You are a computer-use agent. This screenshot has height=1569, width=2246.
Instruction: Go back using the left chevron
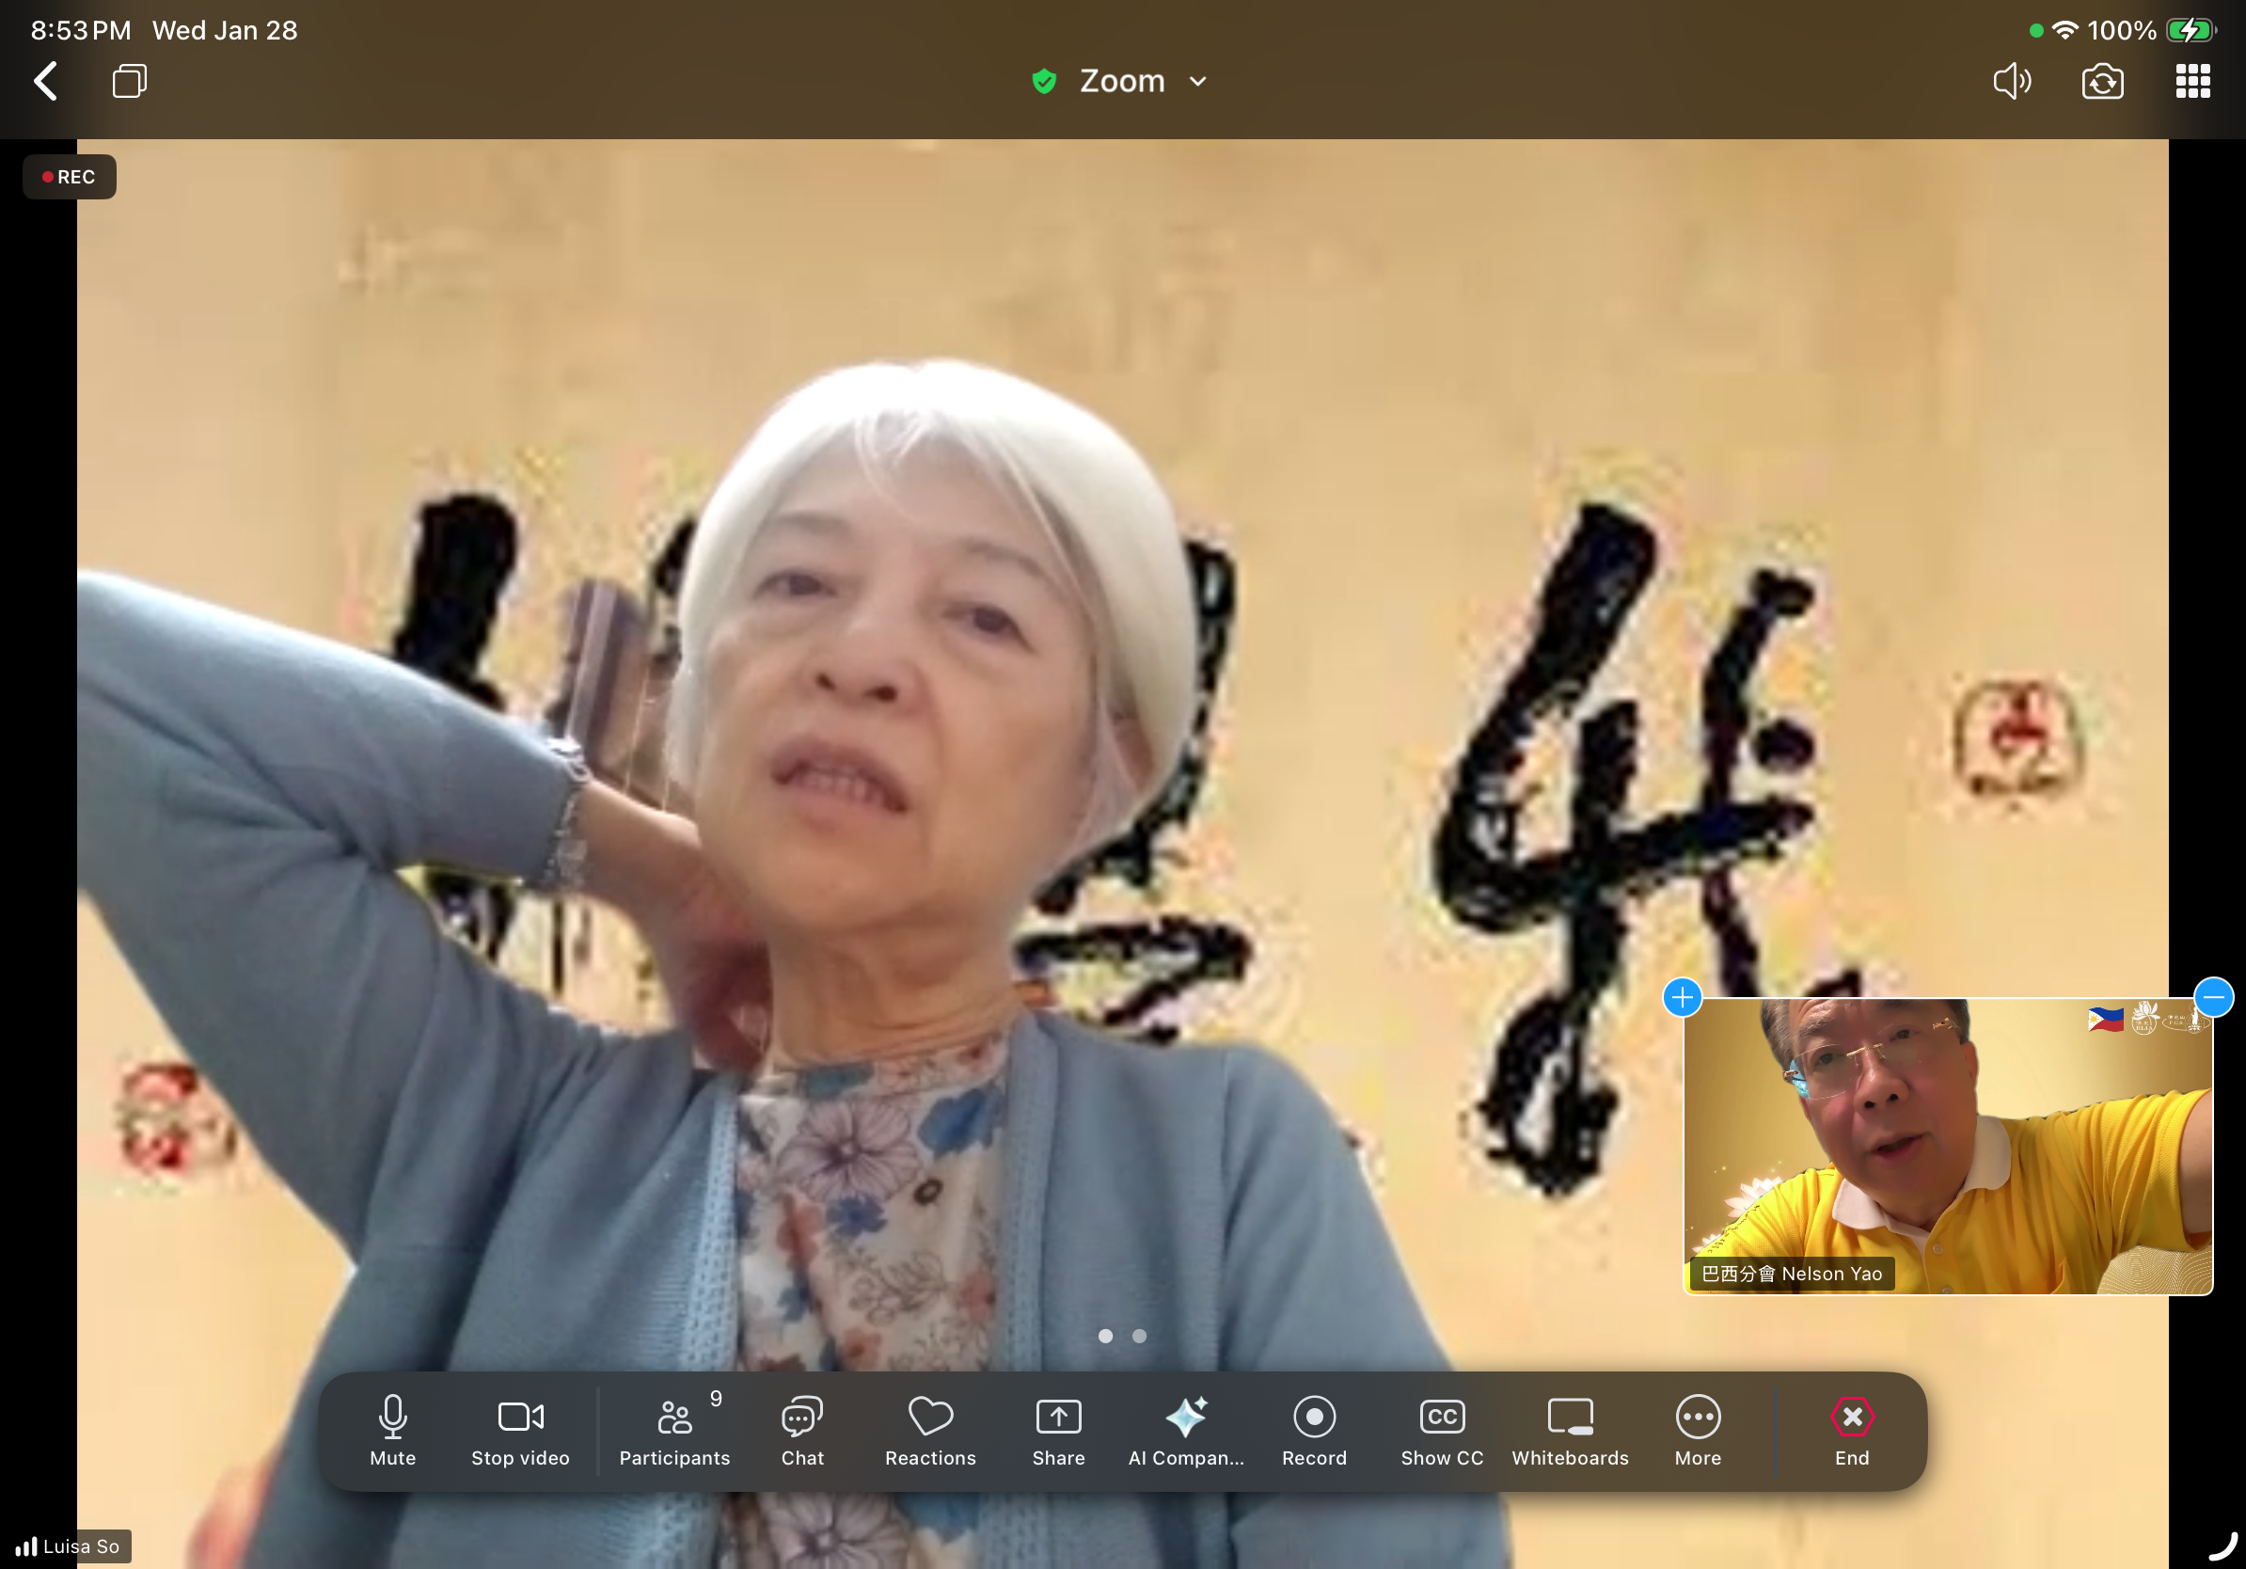(x=46, y=81)
